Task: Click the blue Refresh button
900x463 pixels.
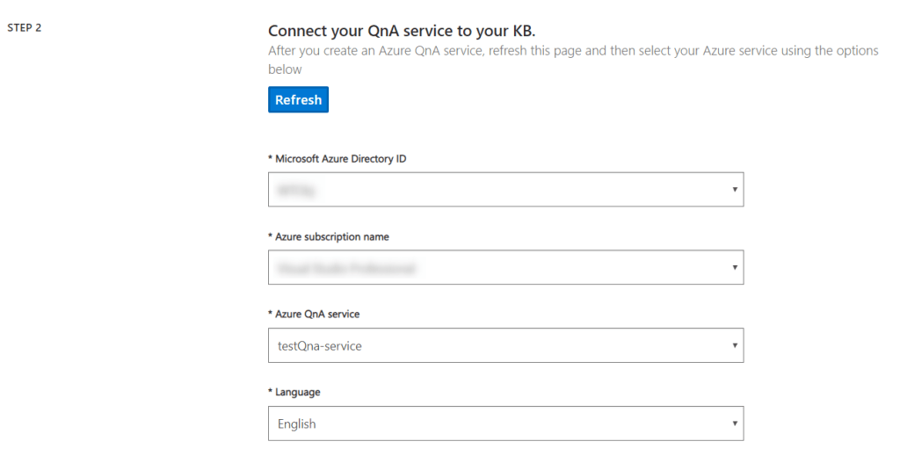Action: [x=298, y=99]
